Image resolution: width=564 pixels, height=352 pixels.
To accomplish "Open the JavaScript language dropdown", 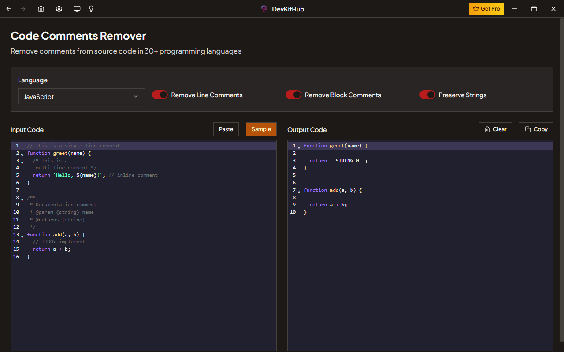I will [x=82, y=96].
